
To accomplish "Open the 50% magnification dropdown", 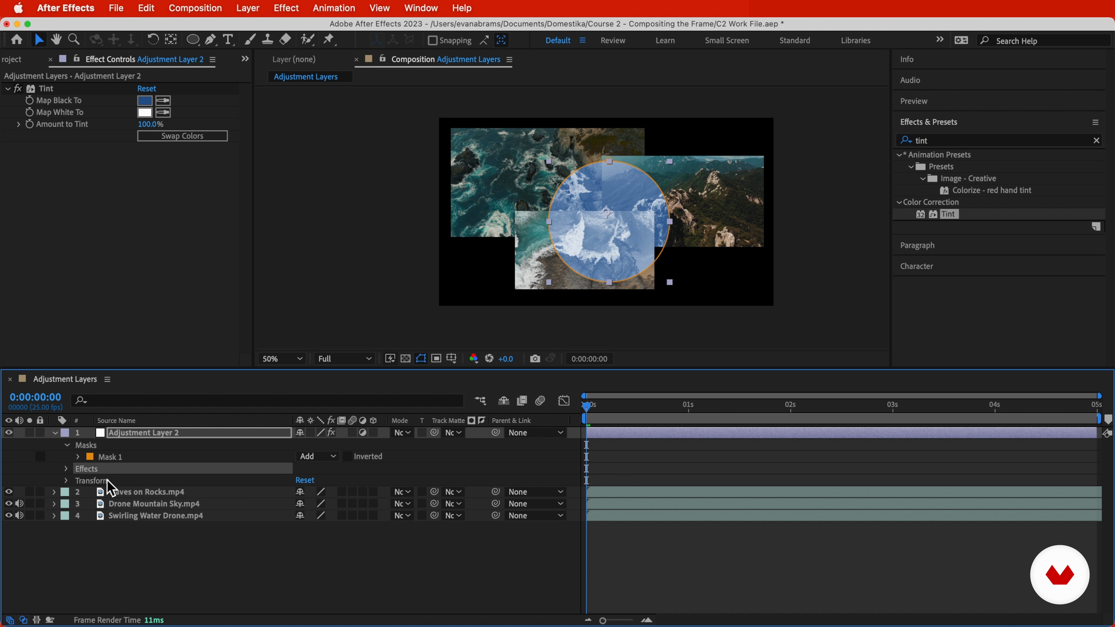I will coord(282,359).
